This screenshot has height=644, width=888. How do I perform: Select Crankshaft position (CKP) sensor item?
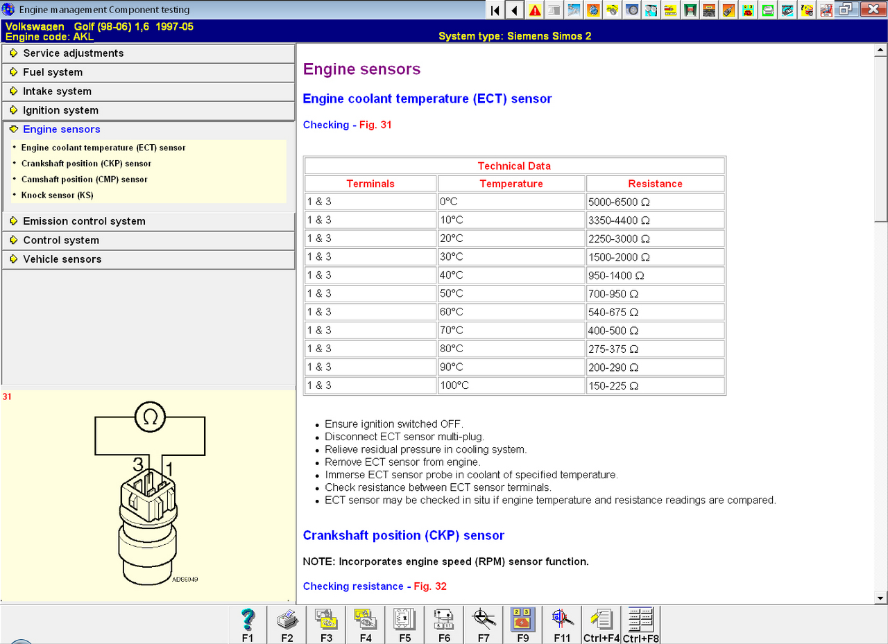(x=86, y=164)
